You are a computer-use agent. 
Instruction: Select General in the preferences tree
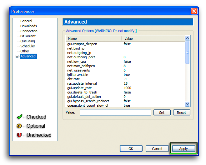[26, 21]
